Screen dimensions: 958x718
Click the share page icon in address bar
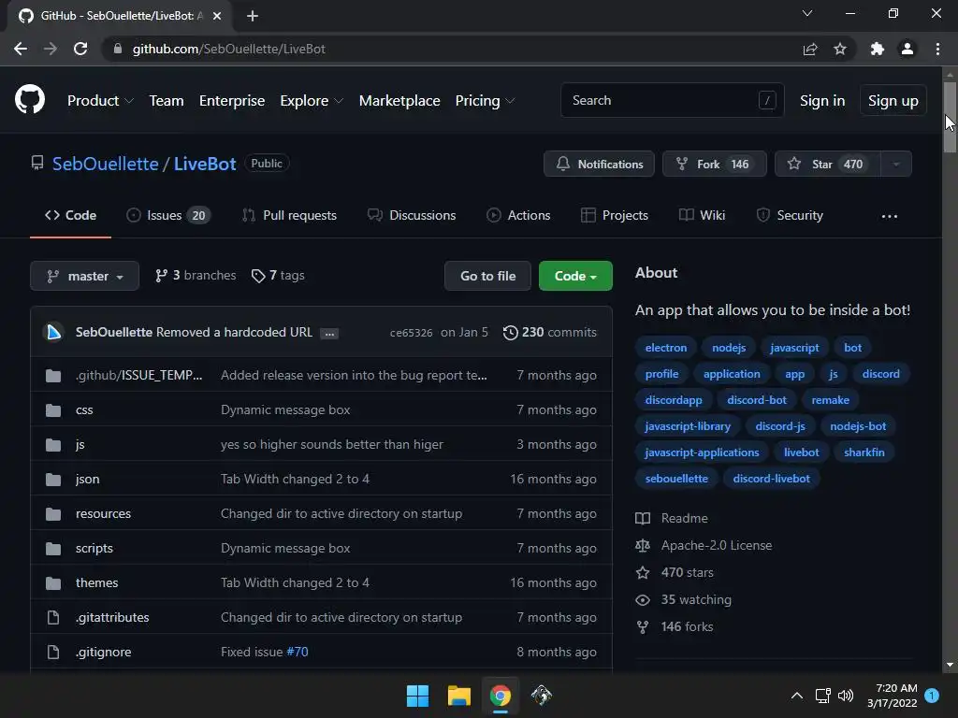click(809, 49)
